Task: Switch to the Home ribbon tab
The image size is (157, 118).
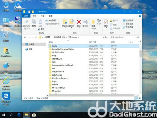Action: 34,16
